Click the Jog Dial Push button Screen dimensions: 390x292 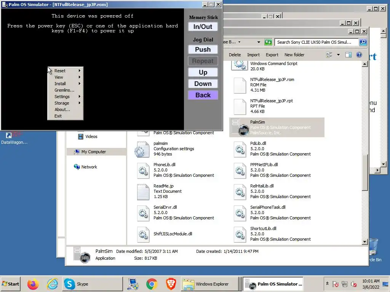(203, 49)
